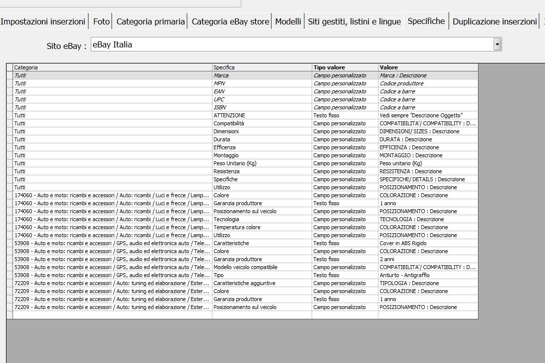545x363 pixels.
Task: Click 'MONTAGGIO : Descrizione' value cell
Action: click(428, 156)
